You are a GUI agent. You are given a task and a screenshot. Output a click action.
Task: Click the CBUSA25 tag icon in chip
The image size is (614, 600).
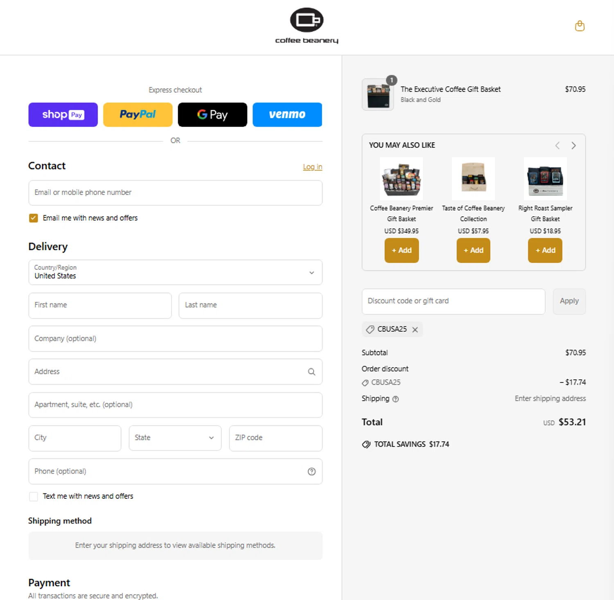coord(370,330)
